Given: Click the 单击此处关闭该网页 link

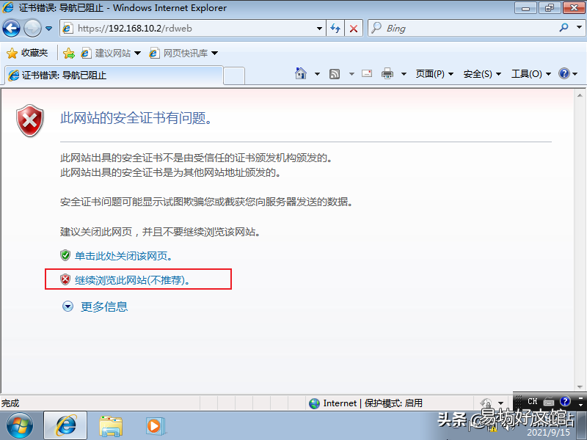Looking at the screenshot, I should pyautogui.click(x=124, y=256).
